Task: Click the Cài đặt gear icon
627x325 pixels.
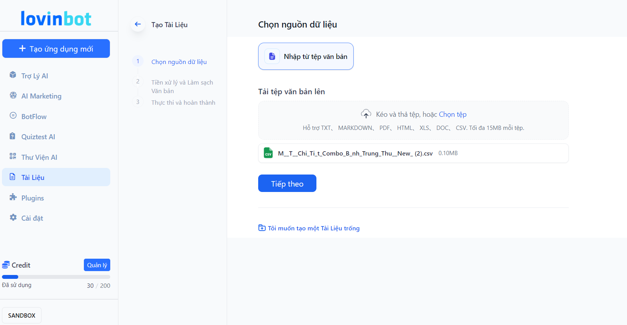Action: coord(13,218)
